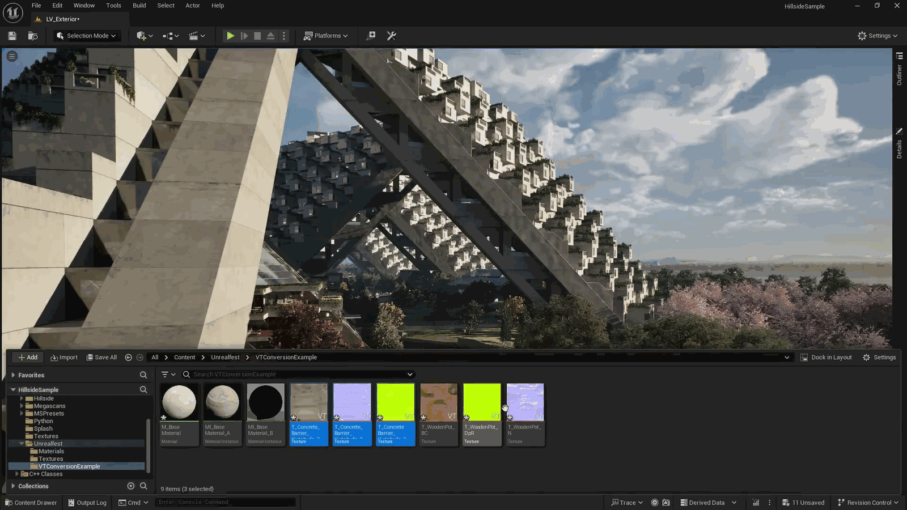
Task: Open the quick add content dropdown
Action: [145, 36]
